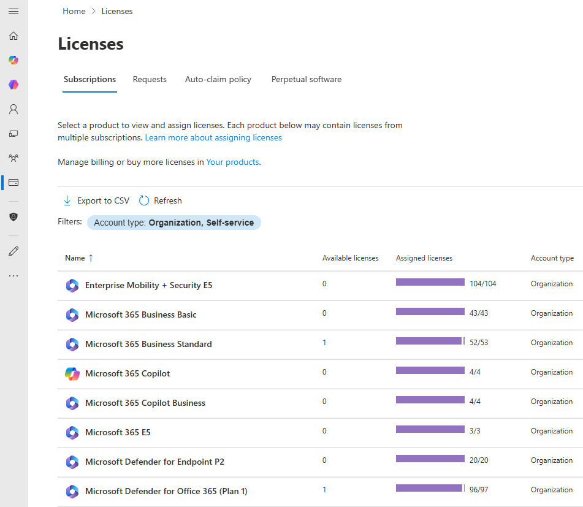Screen dimensions: 583x507
Task: Click the Available licenses column header
Action: [350, 258]
